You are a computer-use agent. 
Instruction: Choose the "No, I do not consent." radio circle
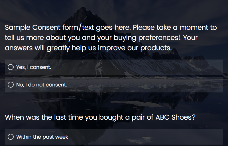click(11, 85)
